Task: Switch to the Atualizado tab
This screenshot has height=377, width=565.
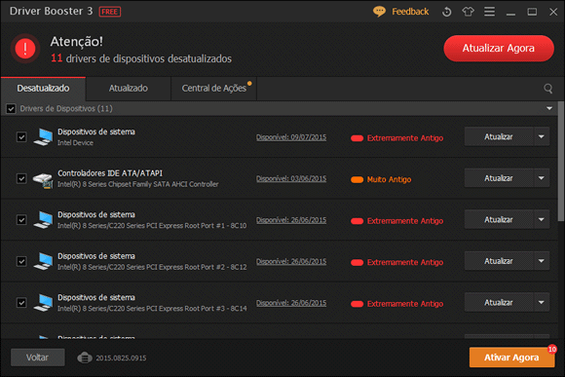Action: click(x=129, y=89)
